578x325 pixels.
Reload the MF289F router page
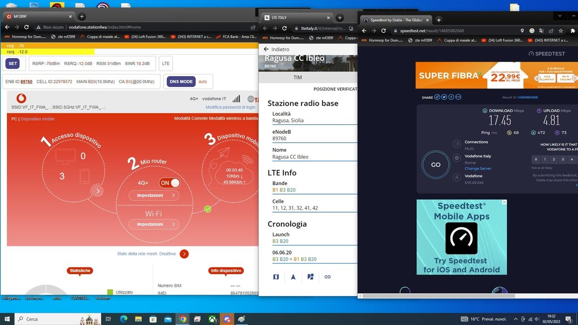pyautogui.click(x=27, y=27)
